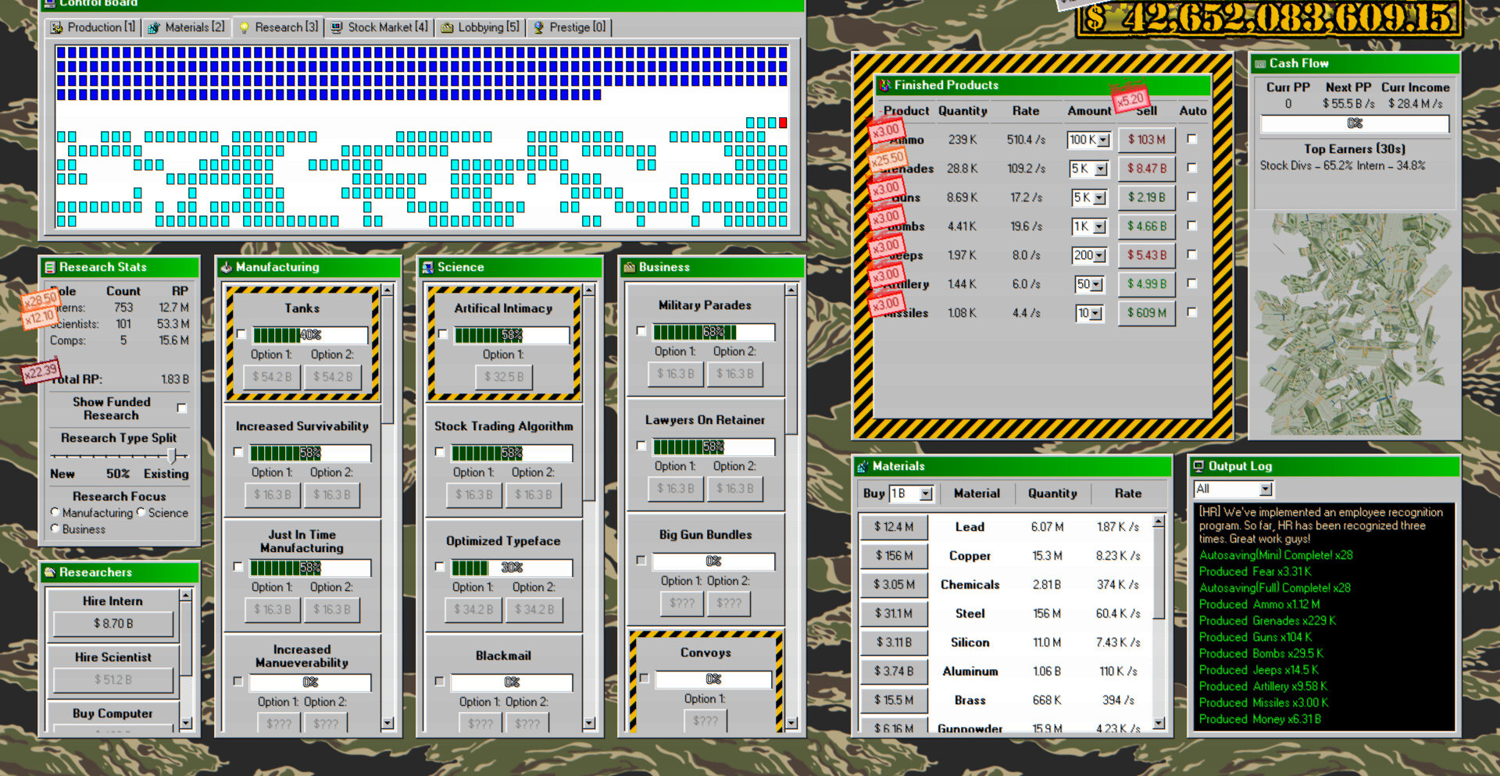Click the Output Log panel header icon
This screenshot has width=1500, height=776.
point(1198,467)
